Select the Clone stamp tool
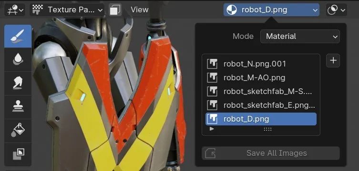 click(x=18, y=107)
